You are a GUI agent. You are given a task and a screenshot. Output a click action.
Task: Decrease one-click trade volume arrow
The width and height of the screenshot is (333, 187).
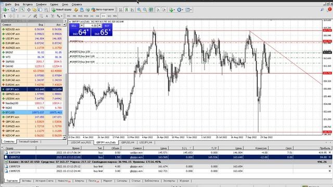(x=82, y=25)
